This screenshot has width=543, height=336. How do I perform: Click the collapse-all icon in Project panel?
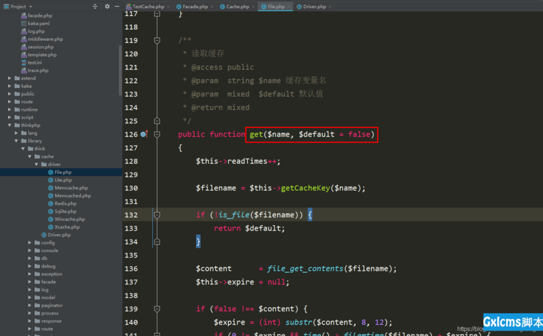95,6
